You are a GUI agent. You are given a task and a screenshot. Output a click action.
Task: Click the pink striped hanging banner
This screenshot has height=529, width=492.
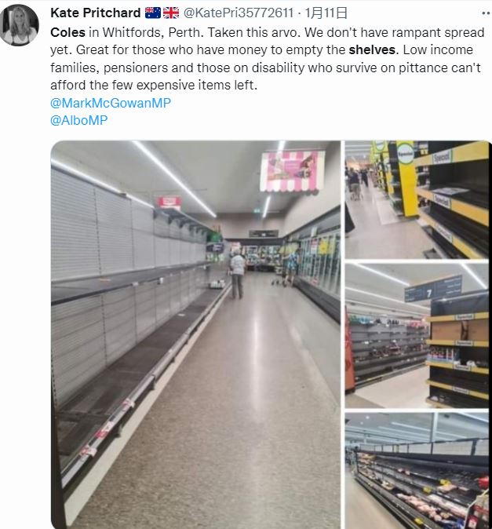[293, 171]
